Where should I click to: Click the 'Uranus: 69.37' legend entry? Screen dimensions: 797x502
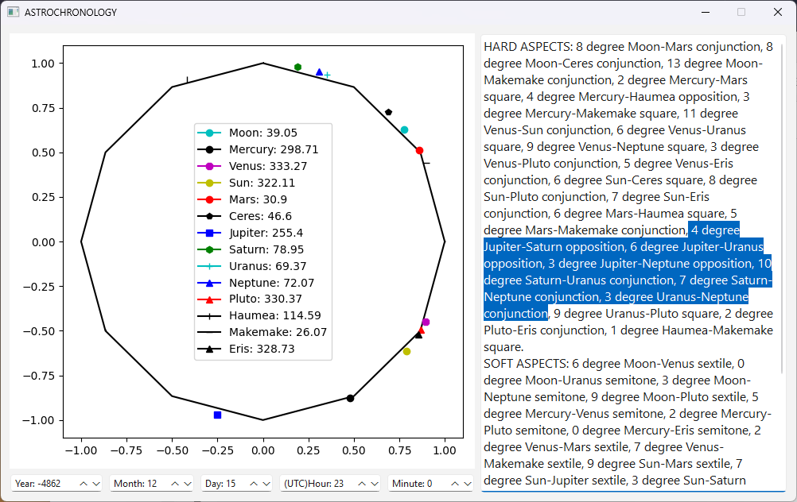[x=251, y=266]
